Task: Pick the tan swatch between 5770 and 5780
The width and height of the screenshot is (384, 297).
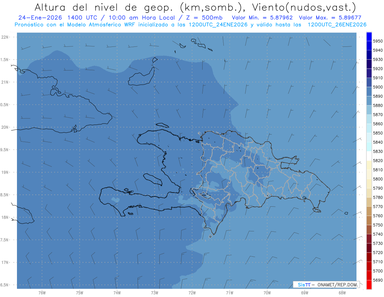Action: click(x=369, y=202)
